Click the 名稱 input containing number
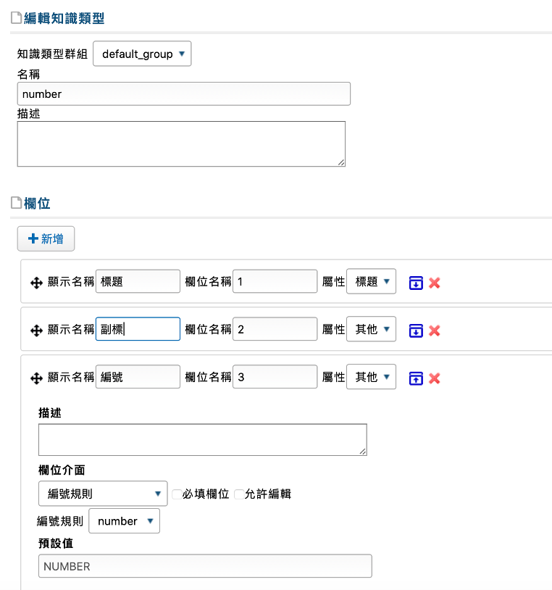The height and width of the screenshot is (590, 552). [x=183, y=94]
